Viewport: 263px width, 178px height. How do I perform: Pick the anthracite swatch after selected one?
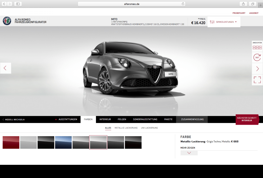[116, 142]
